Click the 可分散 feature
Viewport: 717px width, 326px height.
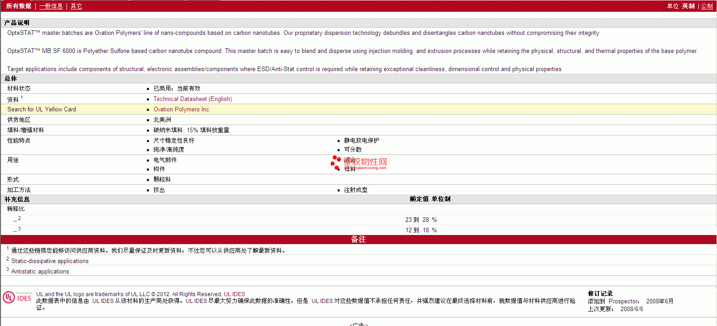(353, 149)
